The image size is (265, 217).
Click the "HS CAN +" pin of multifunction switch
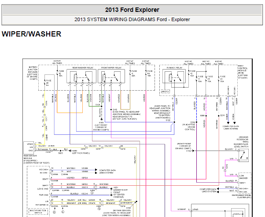pyautogui.click(x=44, y=169)
